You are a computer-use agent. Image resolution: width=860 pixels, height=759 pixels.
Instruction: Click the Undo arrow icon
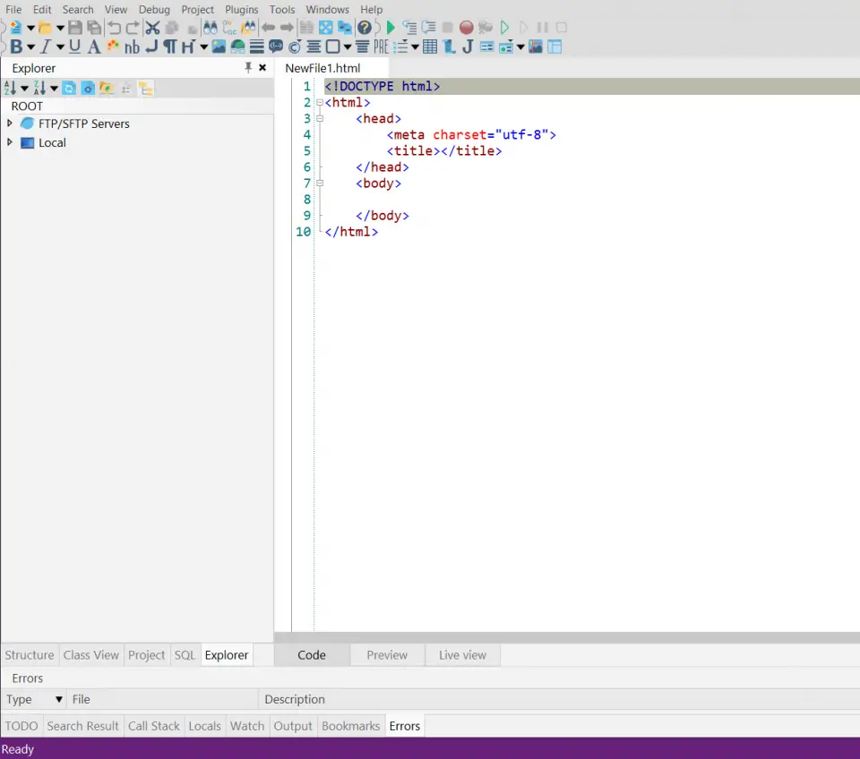point(114,28)
